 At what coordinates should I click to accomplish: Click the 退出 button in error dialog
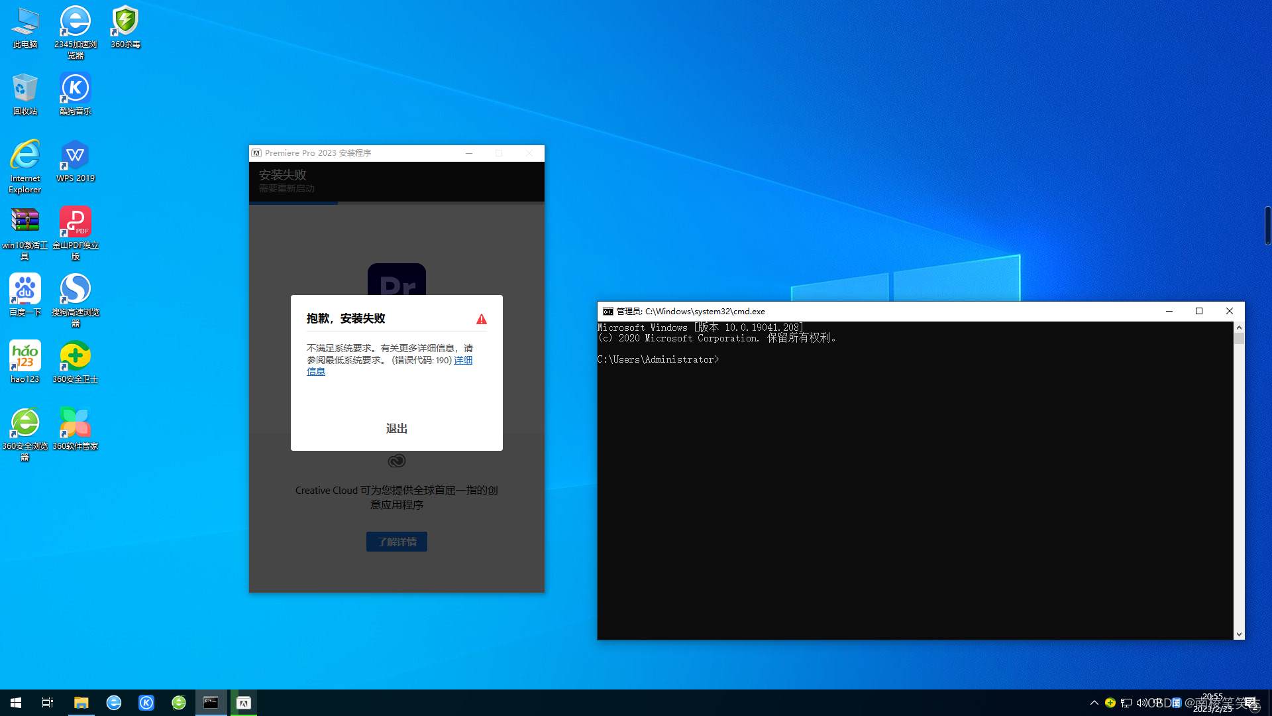click(396, 428)
